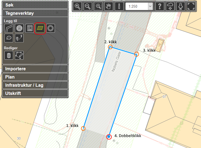Select the speech bubble comment tool

click(x=9, y=38)
